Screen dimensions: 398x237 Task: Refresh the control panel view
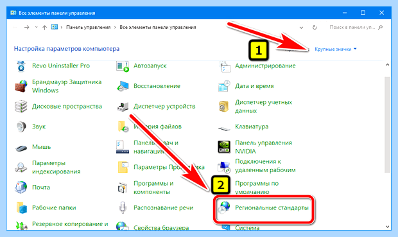click(315, 28)
